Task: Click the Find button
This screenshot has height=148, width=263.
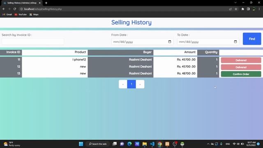Action: pyautogui.click(x=252, y=39)
